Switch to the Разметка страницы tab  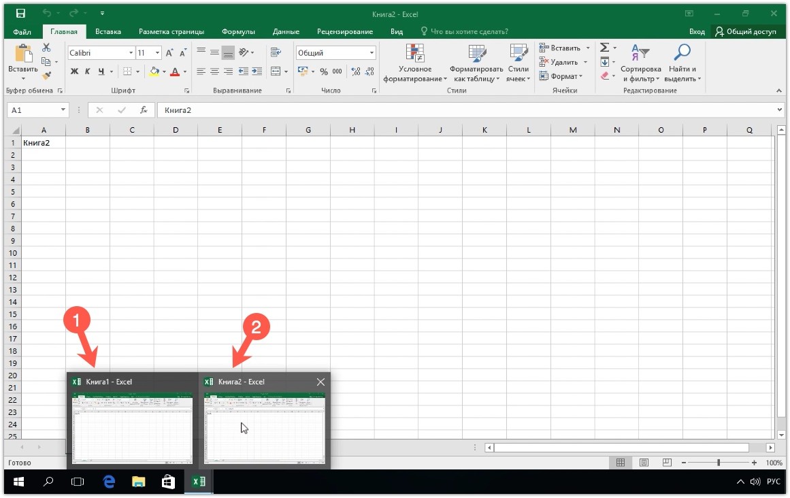[x=171, y=32]
